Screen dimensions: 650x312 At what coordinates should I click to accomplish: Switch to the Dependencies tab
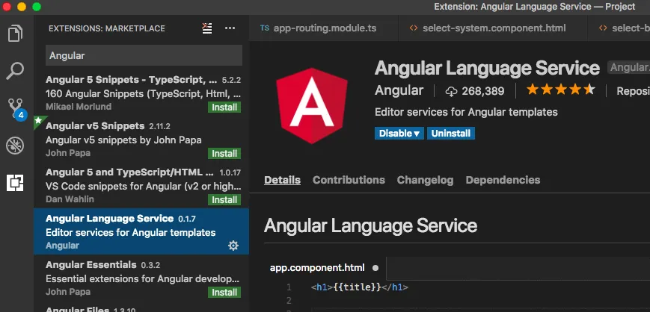[503, 180]
